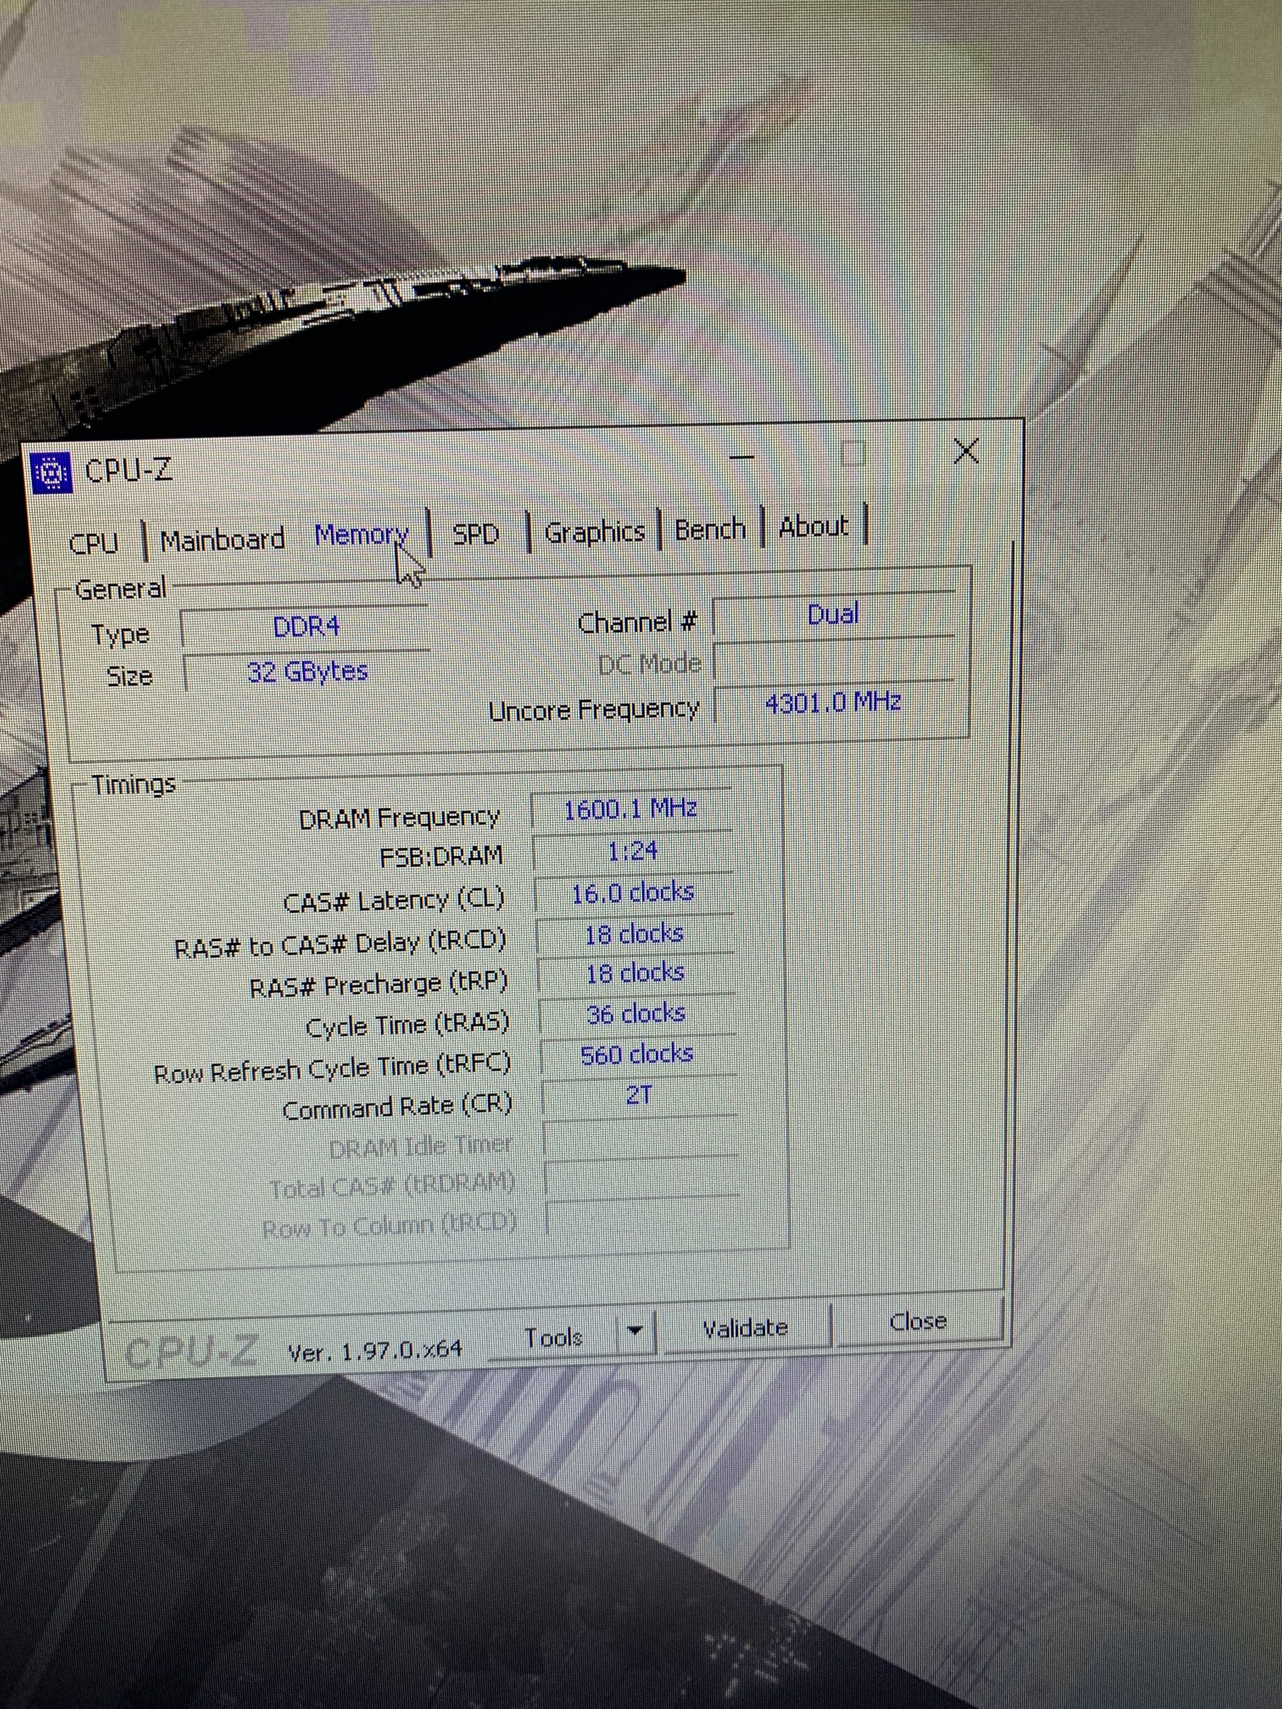The image size is (1282, 1709).
Task: Click the empty DC Mode field
Action: 835,660
